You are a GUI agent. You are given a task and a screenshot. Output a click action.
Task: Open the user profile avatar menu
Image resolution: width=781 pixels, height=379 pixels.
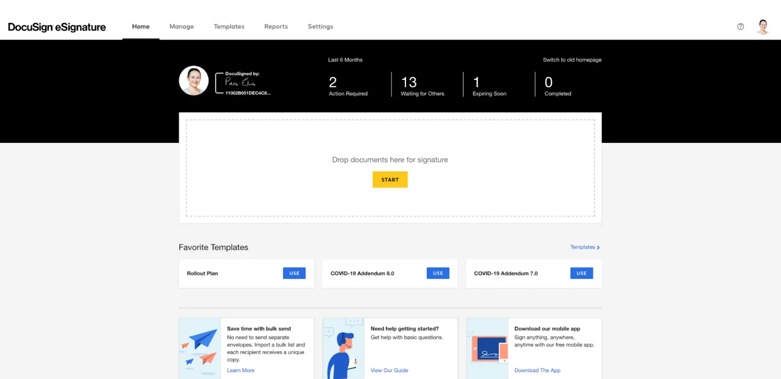[763, 27]
